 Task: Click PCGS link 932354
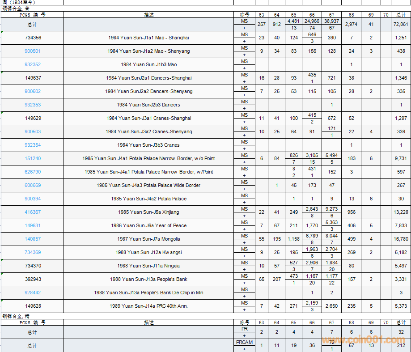[33, 145]
